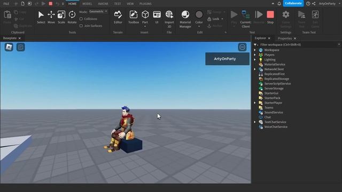Activate the Rotate tool

tap(72, 17)
